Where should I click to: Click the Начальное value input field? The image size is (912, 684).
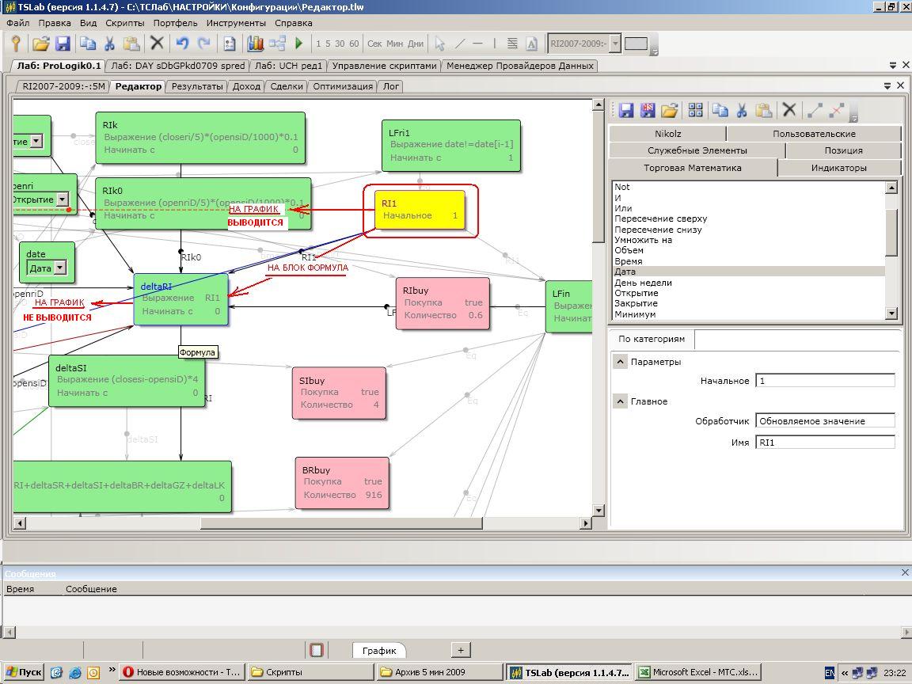824,381
